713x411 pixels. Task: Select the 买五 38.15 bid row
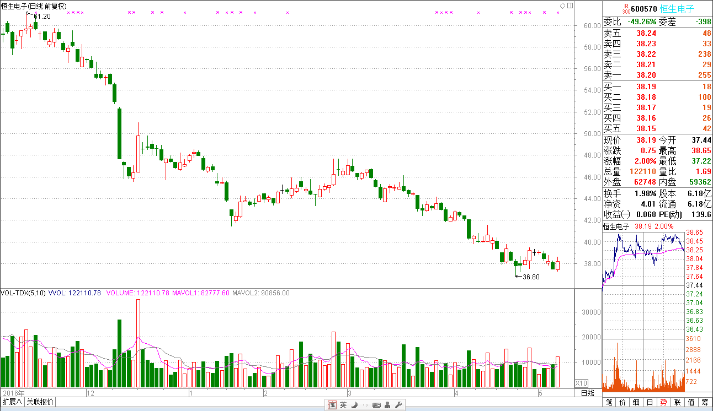[657, 128]
